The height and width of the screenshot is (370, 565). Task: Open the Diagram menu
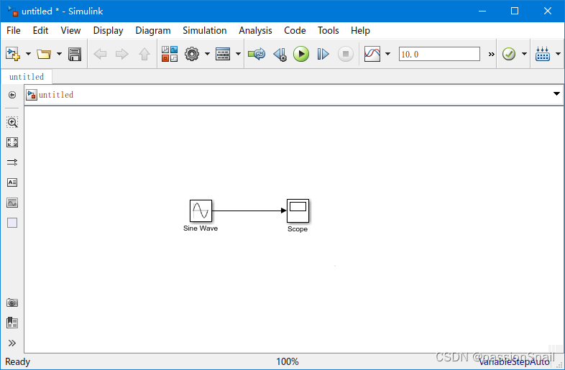pyautogui.click(x=153, y=31)
